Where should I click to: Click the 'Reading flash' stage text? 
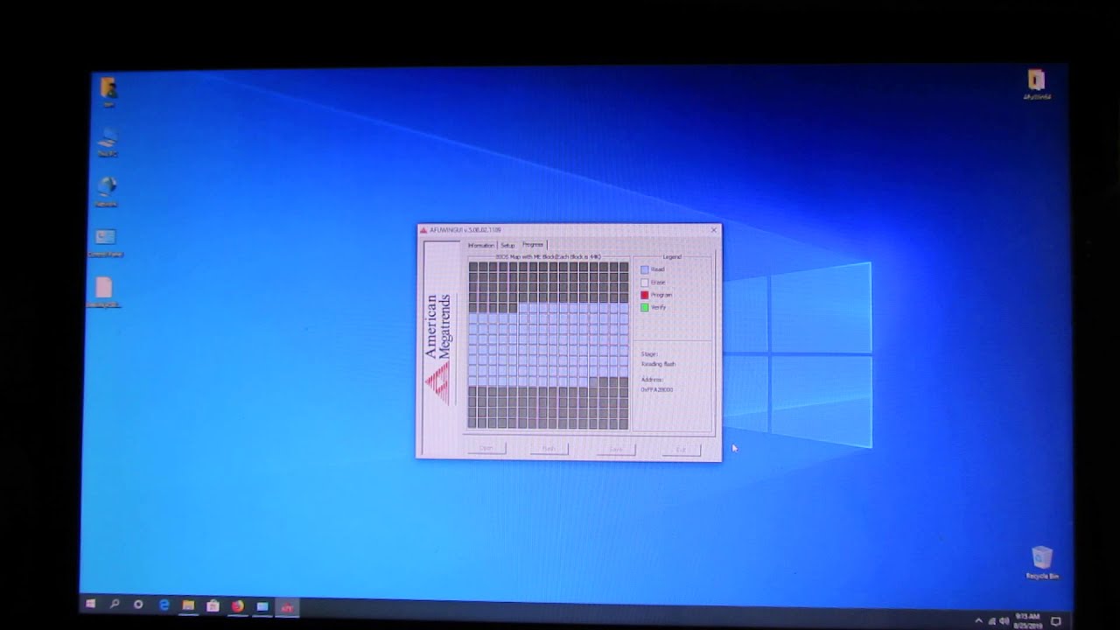tap(658, 364)
